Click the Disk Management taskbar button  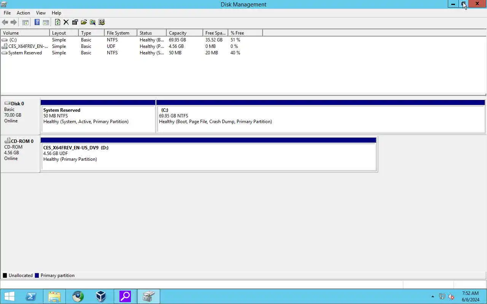[148, 296]
